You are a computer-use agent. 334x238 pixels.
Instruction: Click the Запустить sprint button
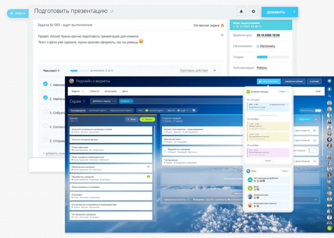click(304, 119)
